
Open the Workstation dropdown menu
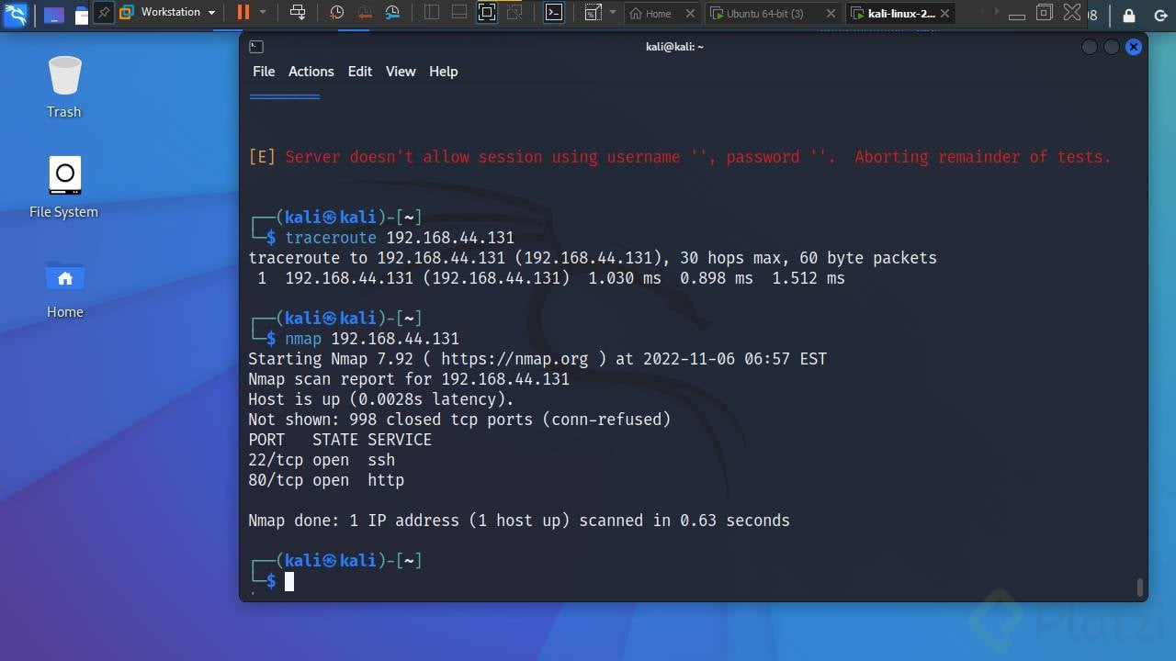click(x=168, y=13)
